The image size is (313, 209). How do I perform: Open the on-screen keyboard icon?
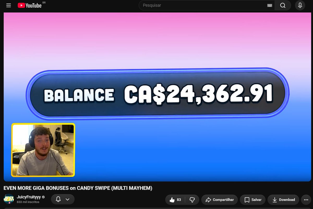(x=270, y=5)
